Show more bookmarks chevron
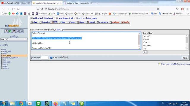The image size is (190, 106). pos(188,14)
